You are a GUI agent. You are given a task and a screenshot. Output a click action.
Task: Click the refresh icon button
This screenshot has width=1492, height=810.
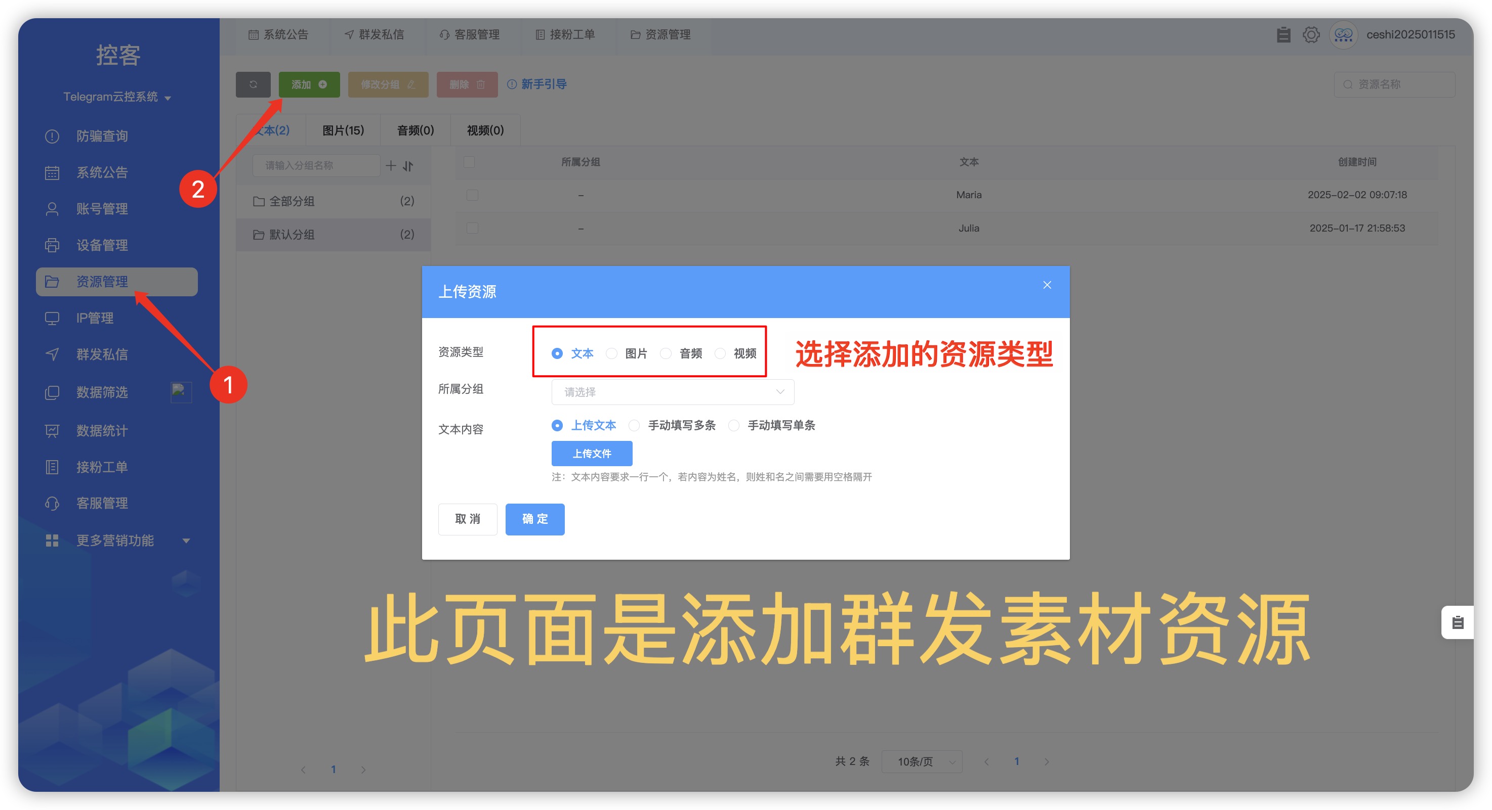click(x=253, y=84)
